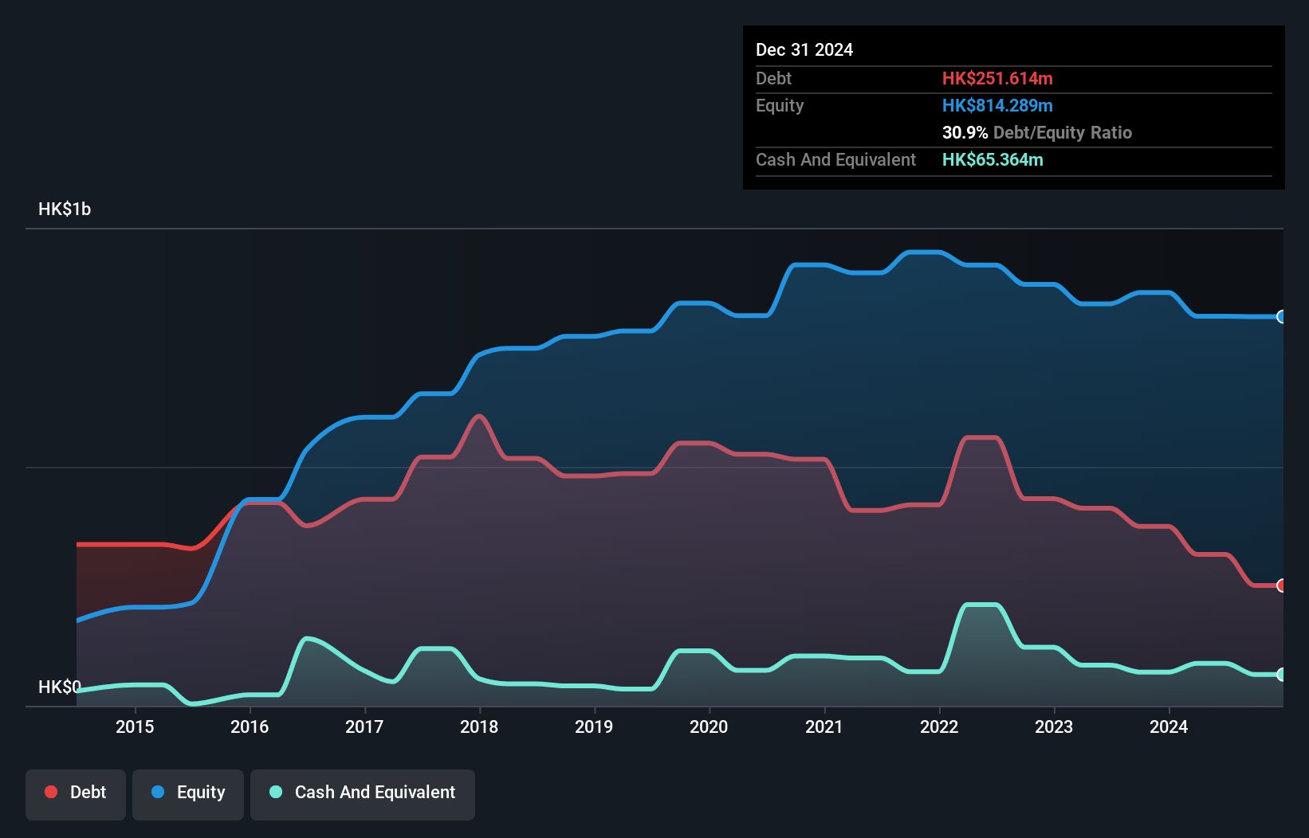Click the HK$1b y-axis label
The height and width of the screenshot is (838, 1309).
(x=65, y=209)
